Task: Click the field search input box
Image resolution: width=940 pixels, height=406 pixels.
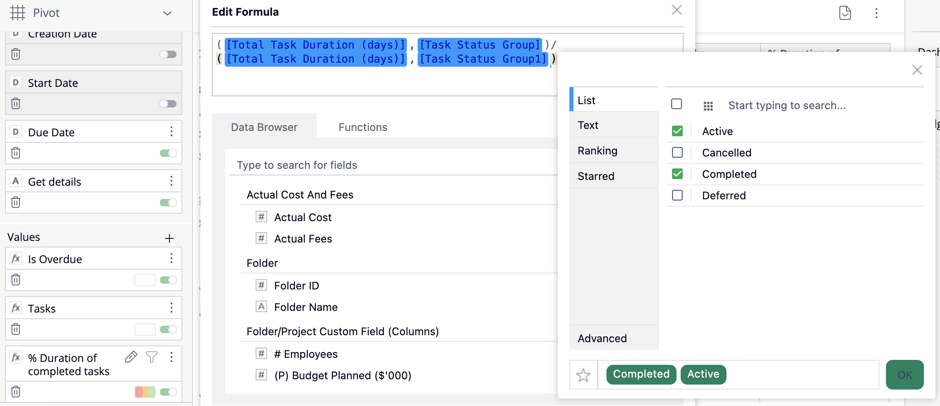Action: [392, 165]
